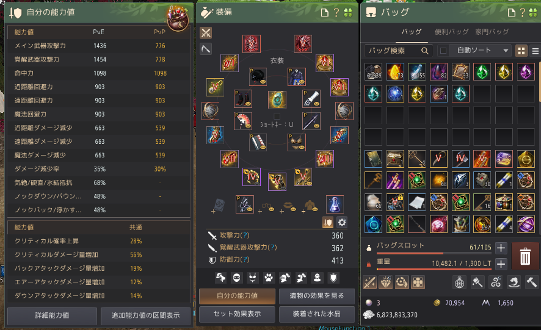Click the potion flask equipment slot
Image resolution: width=541 pixels, height=330 pixels.
[335, 204]
